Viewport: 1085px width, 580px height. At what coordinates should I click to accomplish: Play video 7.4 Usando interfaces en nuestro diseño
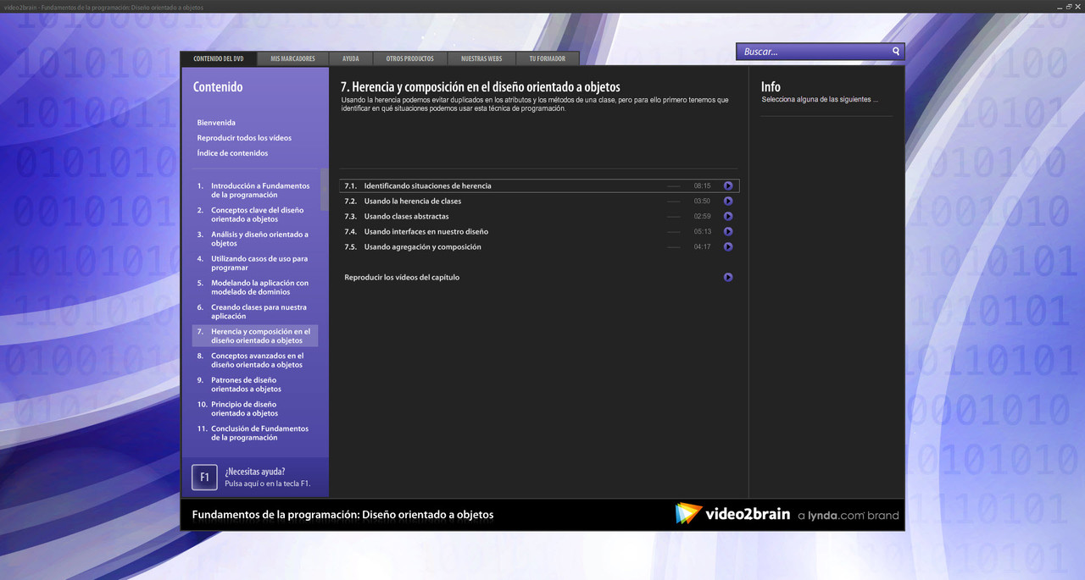(x=728, y=231)
